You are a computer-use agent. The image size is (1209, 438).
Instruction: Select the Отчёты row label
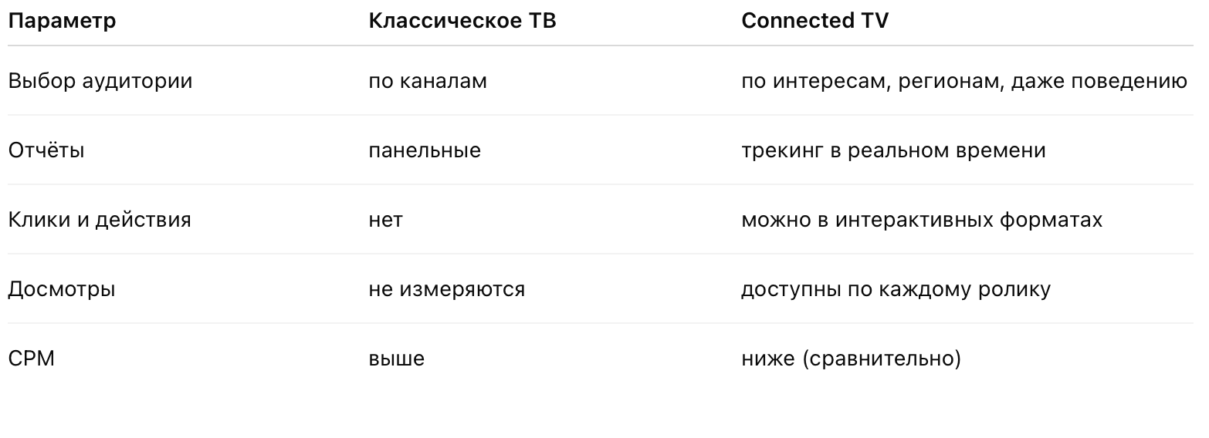46,150
